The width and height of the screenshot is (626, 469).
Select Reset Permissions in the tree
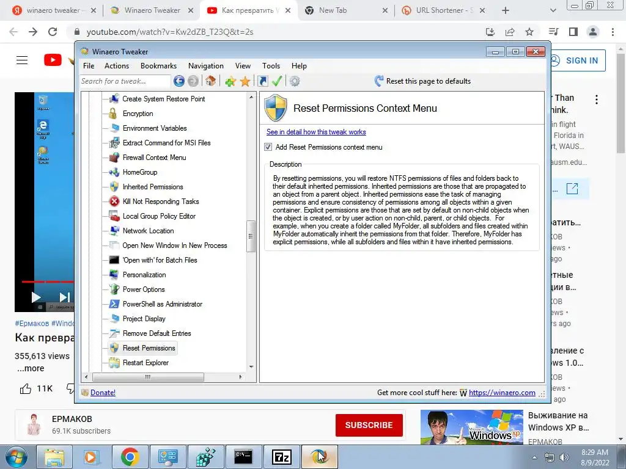[x=149, y=348]
